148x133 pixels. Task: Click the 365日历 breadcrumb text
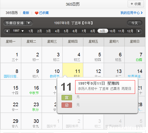(12, 13)
